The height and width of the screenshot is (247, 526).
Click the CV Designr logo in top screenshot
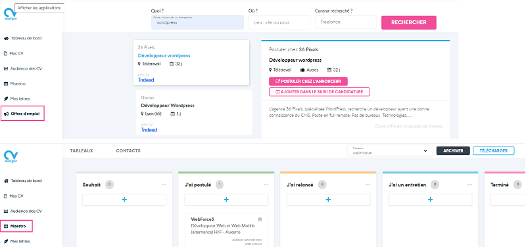click(11, 14)
